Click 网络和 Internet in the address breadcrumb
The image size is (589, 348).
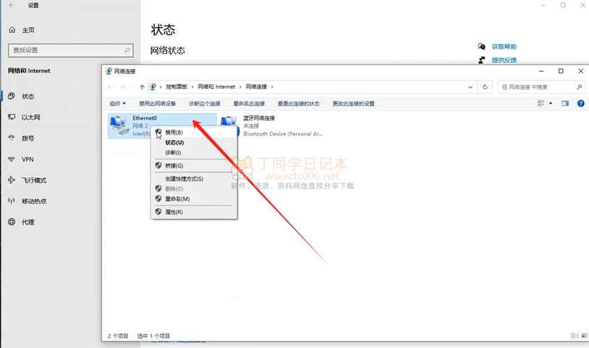click(216, 86)
